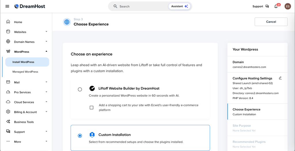The image size is (295, 151).
Task: Click the conres2.dreamhosters.com domain text
Action: click(249, 67)
